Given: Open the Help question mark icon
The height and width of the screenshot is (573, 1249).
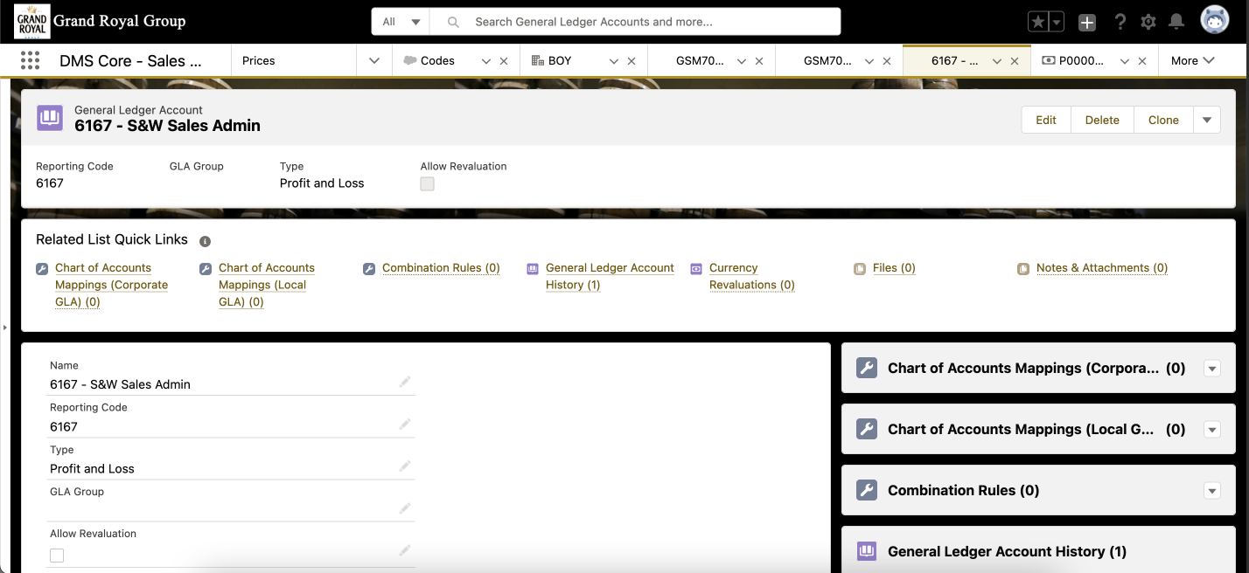Looking at the screenshot, I should tap(1120, 22).
